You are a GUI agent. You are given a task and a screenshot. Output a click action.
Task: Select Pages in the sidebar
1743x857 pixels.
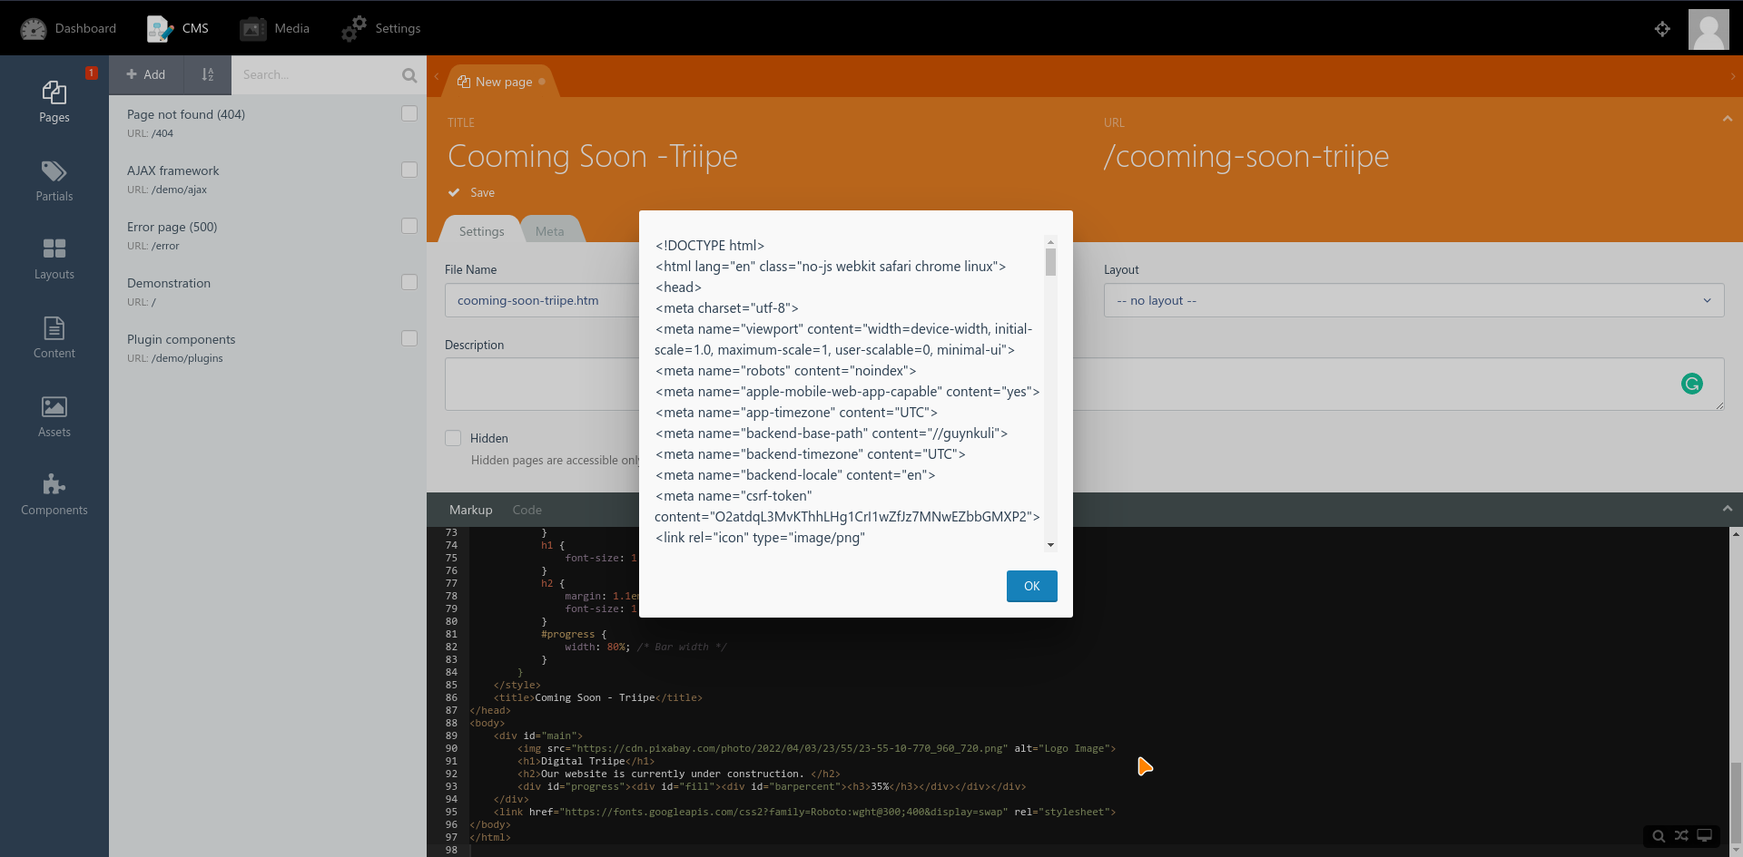54,102
